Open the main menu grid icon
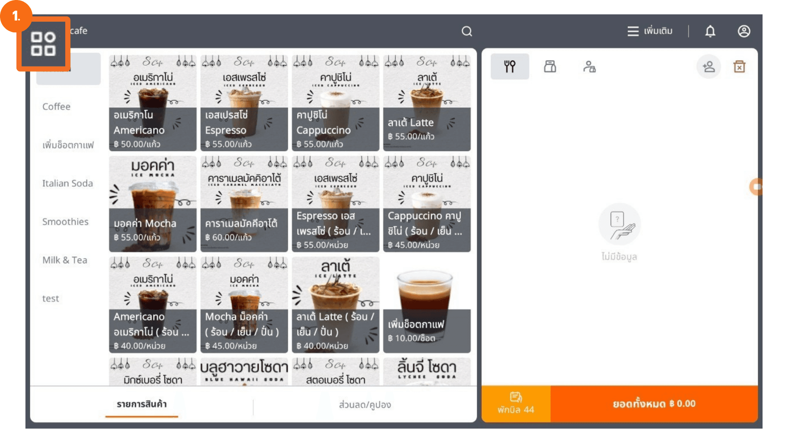 click(x=43, y=44)
